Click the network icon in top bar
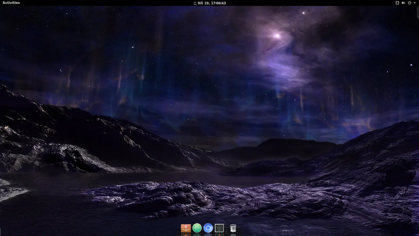Screen dimensions: 419x236 (397, 3)
